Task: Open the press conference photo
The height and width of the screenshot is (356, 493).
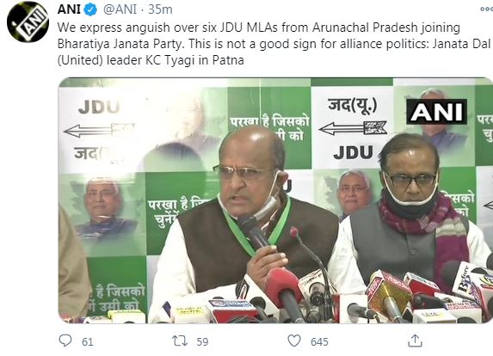Action: pos(275,200)
